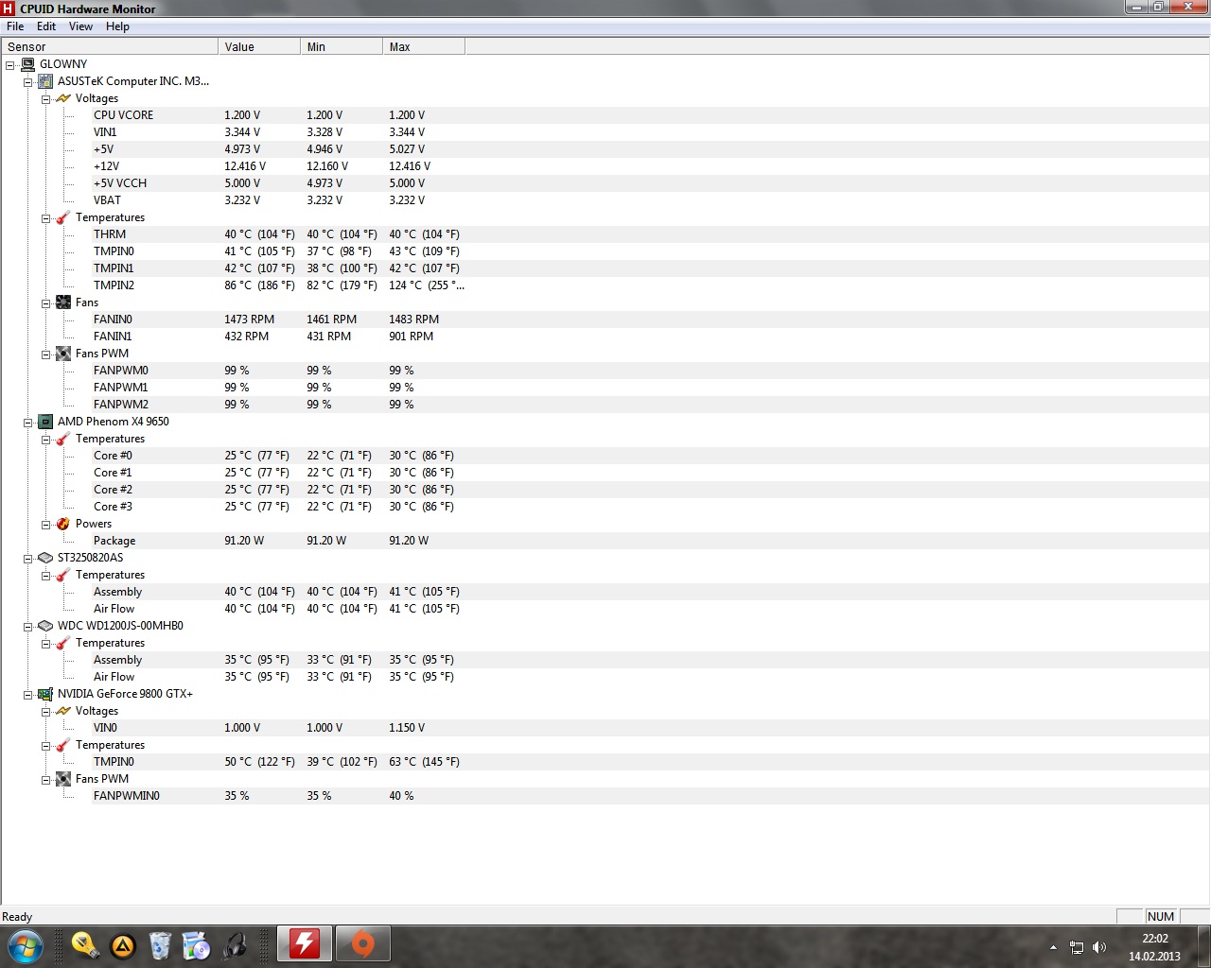Click the GLOWNY computer icon

(27, 64)
